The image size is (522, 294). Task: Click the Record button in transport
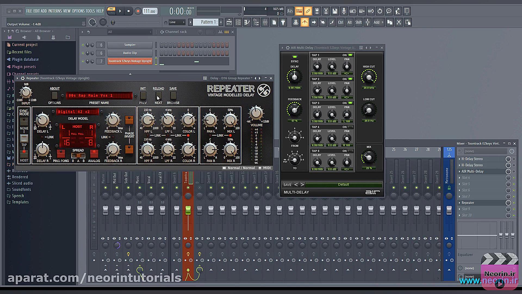(138, 11)
